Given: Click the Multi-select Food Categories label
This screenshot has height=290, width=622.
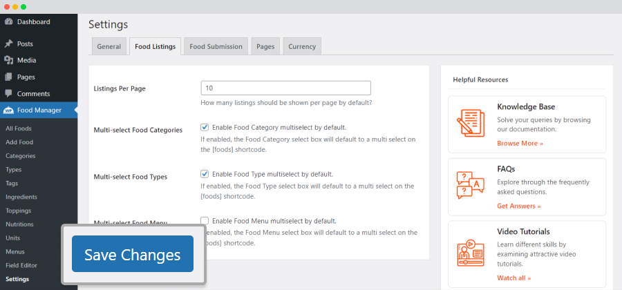Looking at the screenshot, I should click(138, 130).
